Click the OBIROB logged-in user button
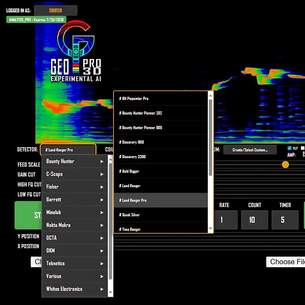 [55, 10]
